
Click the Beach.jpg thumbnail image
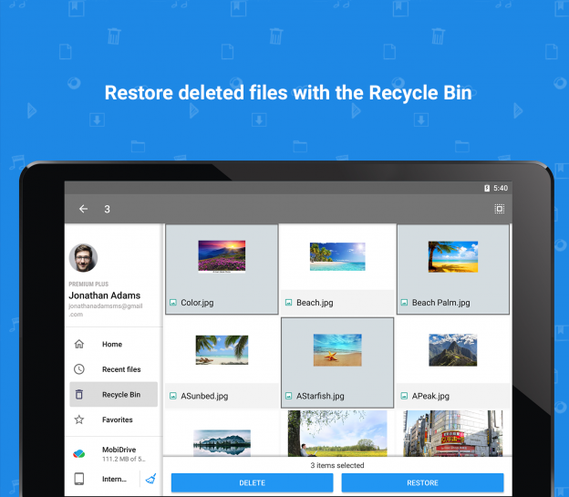pyautogui.click(x=337, y=256)
